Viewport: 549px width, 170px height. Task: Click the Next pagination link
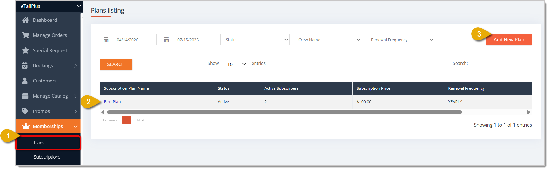(141, 120)
